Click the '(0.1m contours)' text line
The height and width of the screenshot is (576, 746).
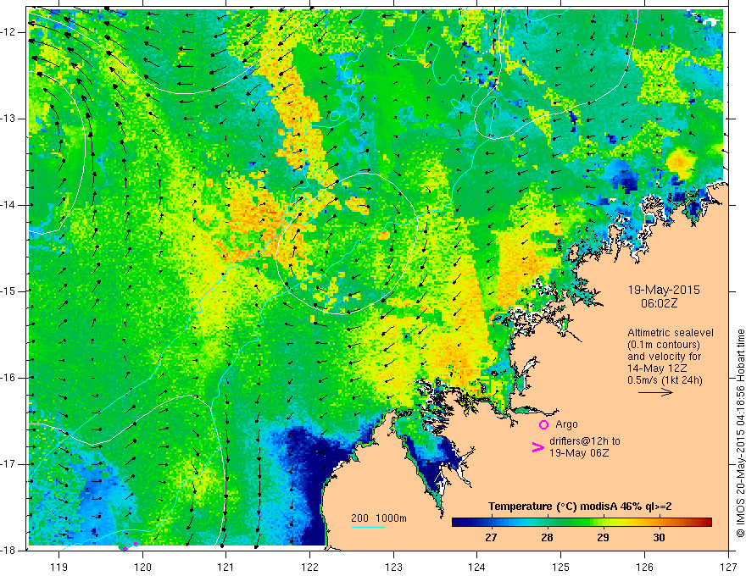664,345
